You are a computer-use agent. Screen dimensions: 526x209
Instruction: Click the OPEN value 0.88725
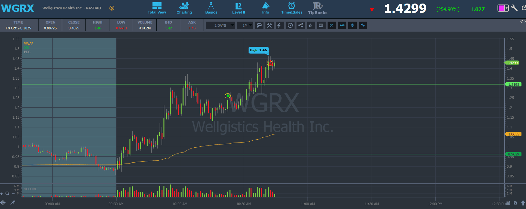pyautogui.click(x=50, y=28)
